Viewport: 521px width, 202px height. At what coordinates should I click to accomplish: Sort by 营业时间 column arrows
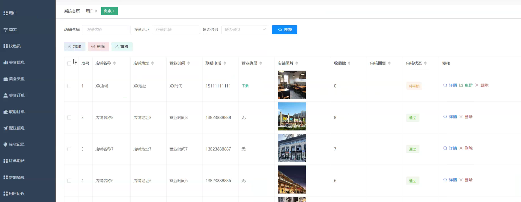pyautogui.click(x=188, y=63)
